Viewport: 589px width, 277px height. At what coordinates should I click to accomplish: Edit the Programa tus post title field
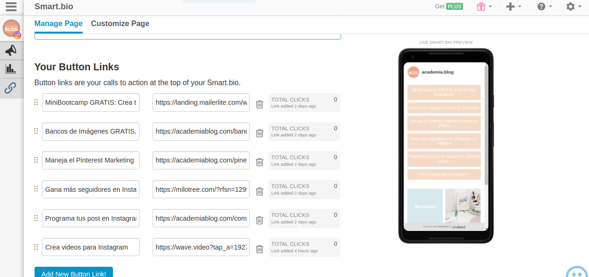pyautogui.click(x=91, y=218)
